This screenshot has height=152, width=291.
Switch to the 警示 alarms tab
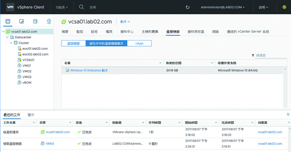tap(31, 115)
